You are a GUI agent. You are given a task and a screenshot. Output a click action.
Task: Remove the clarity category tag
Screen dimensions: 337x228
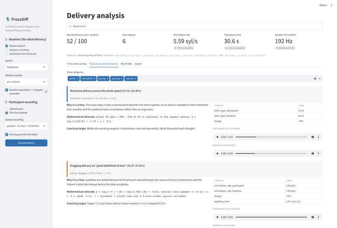78,79
